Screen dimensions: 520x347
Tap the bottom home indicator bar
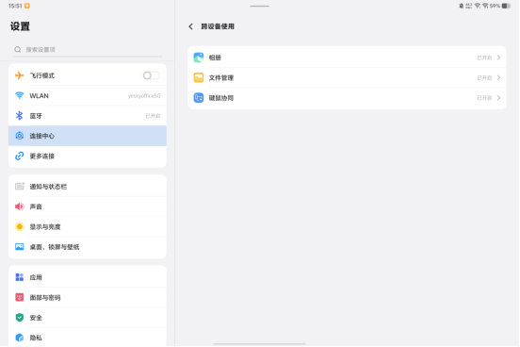(x=260, y=344)
